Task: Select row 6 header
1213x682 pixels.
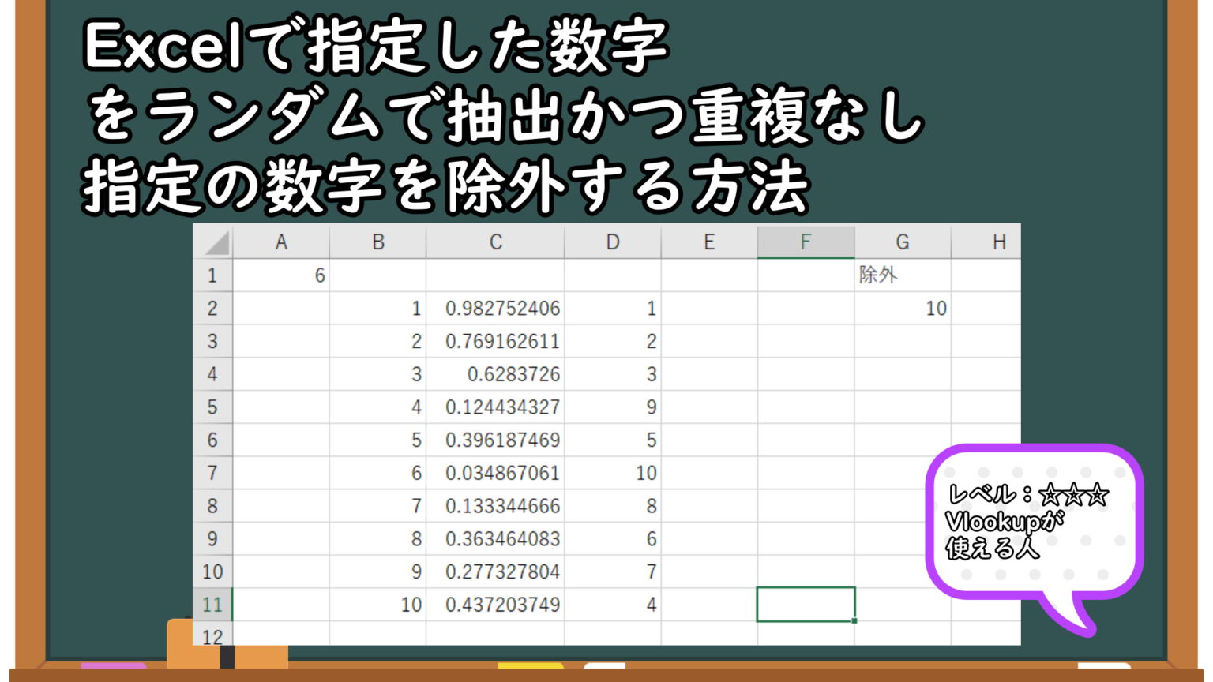Action: pyautogui.click(x=212, y=440)
